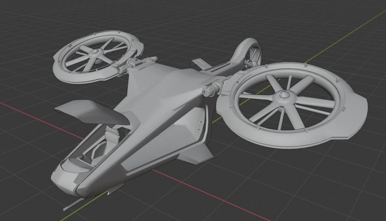Click the raised cockpit canopy glass
The height and width of the screenshot is (221, 386).
[92, 111]
